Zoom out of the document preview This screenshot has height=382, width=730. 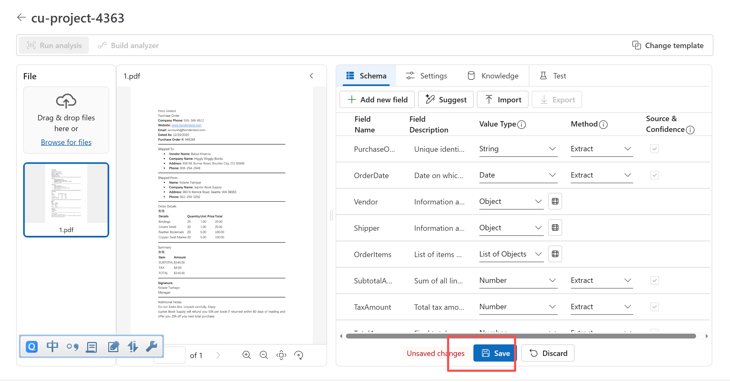[264, 355]
